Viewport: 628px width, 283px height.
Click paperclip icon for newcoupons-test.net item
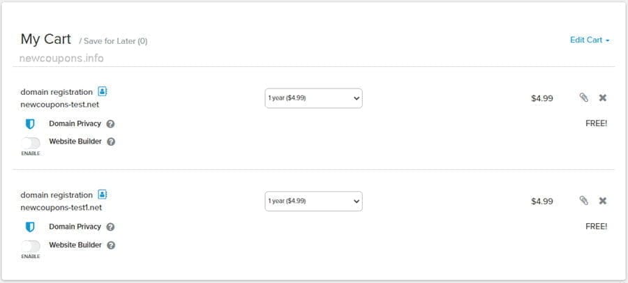pyautogui.click(x=583, y=98)
